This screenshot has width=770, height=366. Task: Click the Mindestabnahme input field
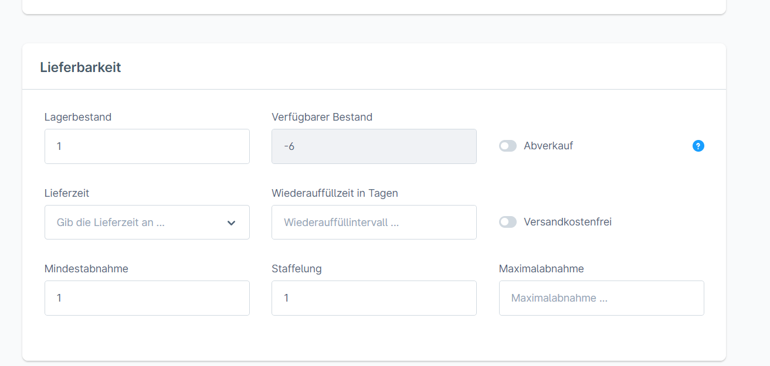tap(147, 298)
